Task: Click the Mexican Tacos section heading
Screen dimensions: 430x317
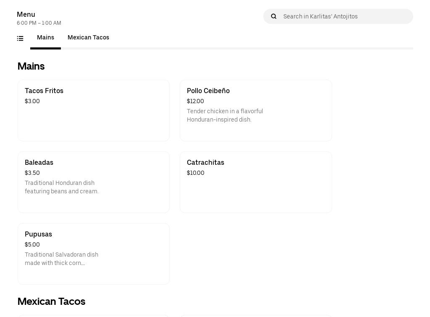Action: pos(51,301)
